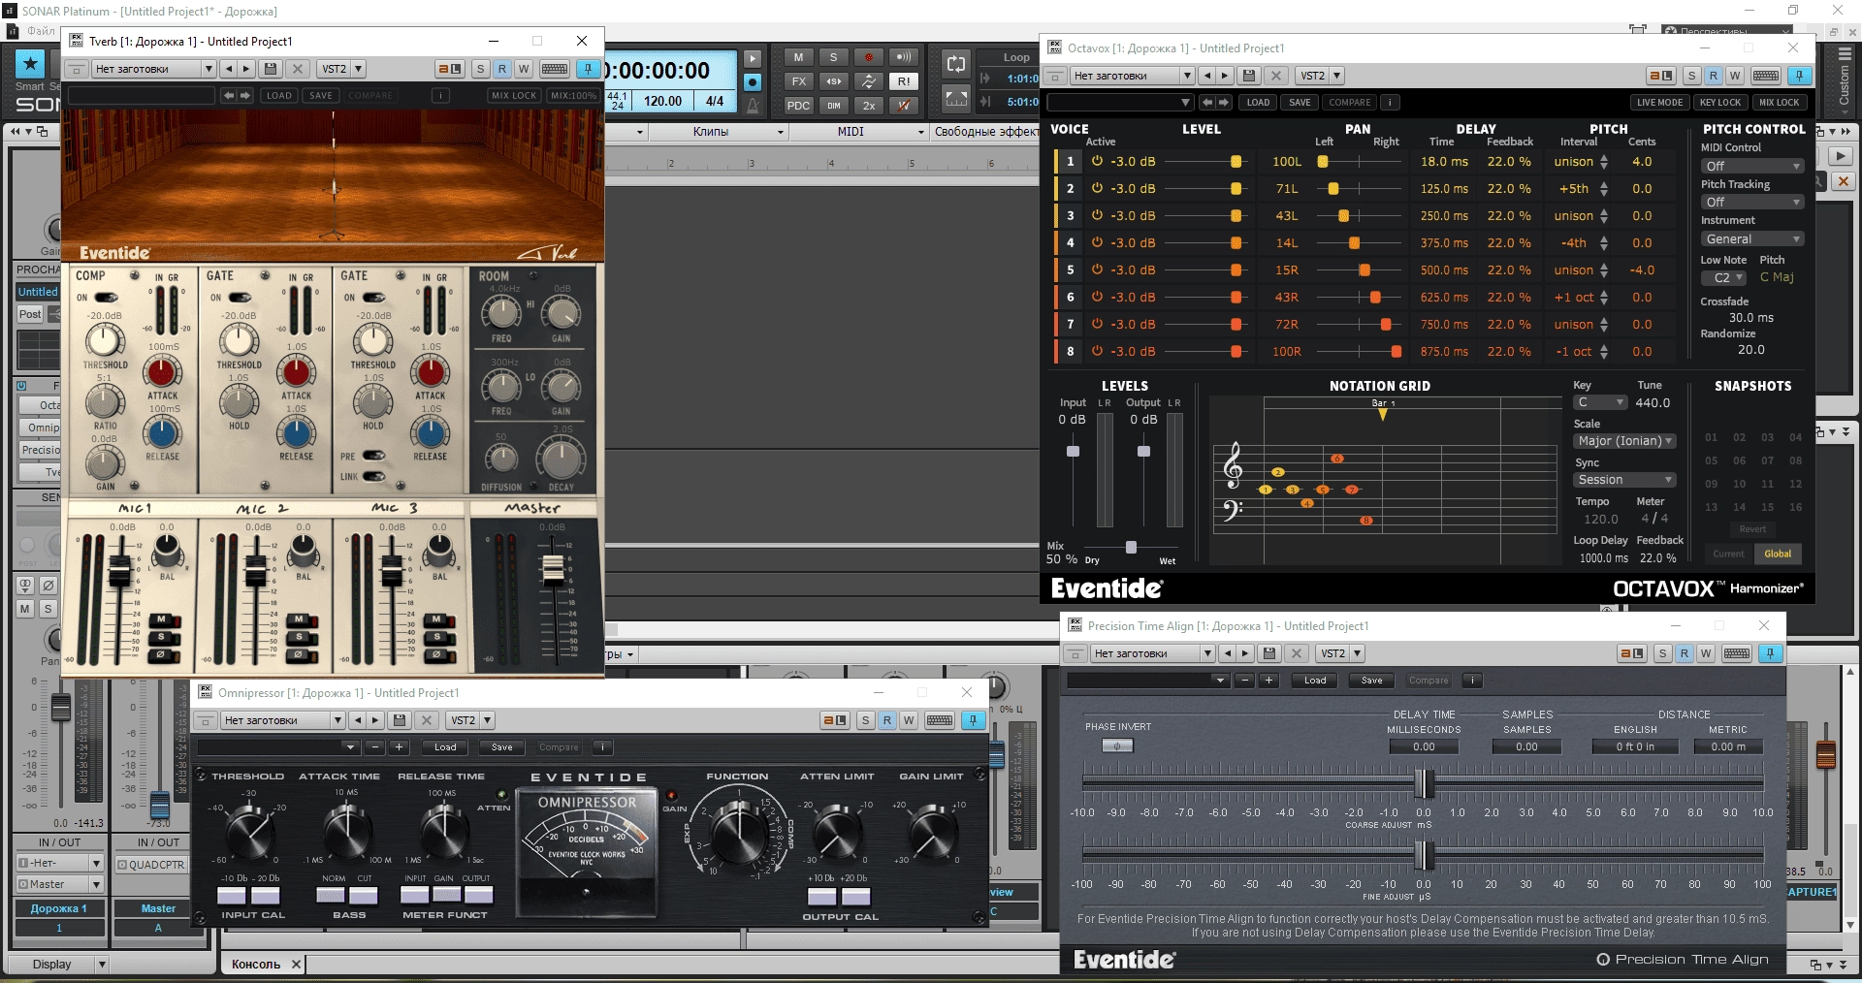Toggle Phase Invert button in Precision Time Align
1862x983 pixels.
click(1117, 745)
